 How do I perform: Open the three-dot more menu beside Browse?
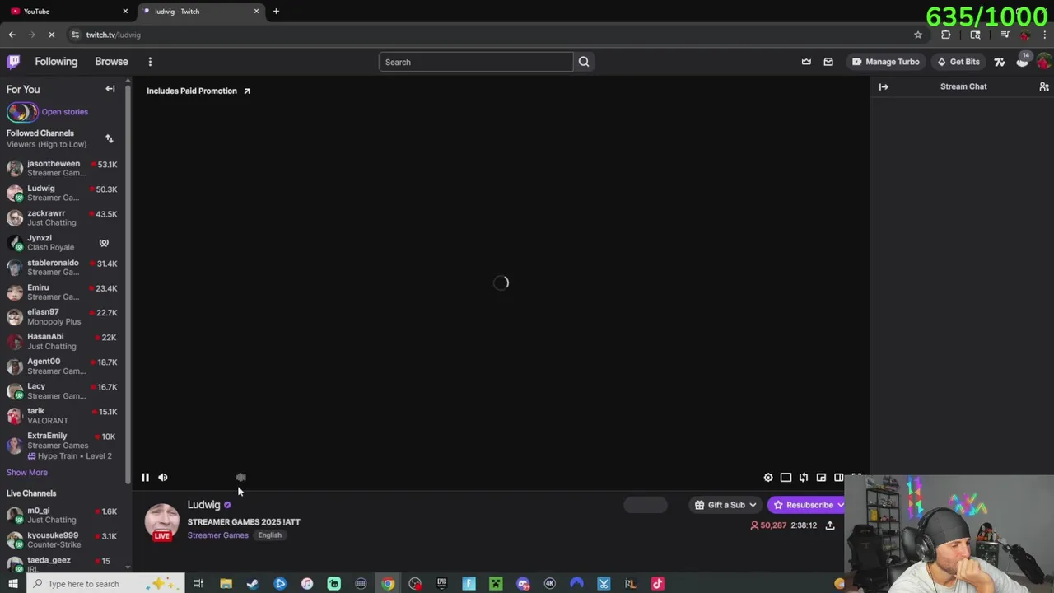click(150, 62)
